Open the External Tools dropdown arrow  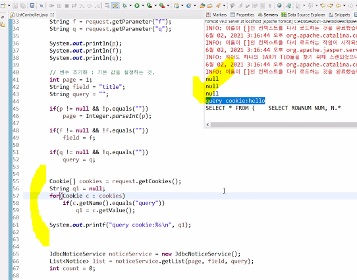click(168, 6)
